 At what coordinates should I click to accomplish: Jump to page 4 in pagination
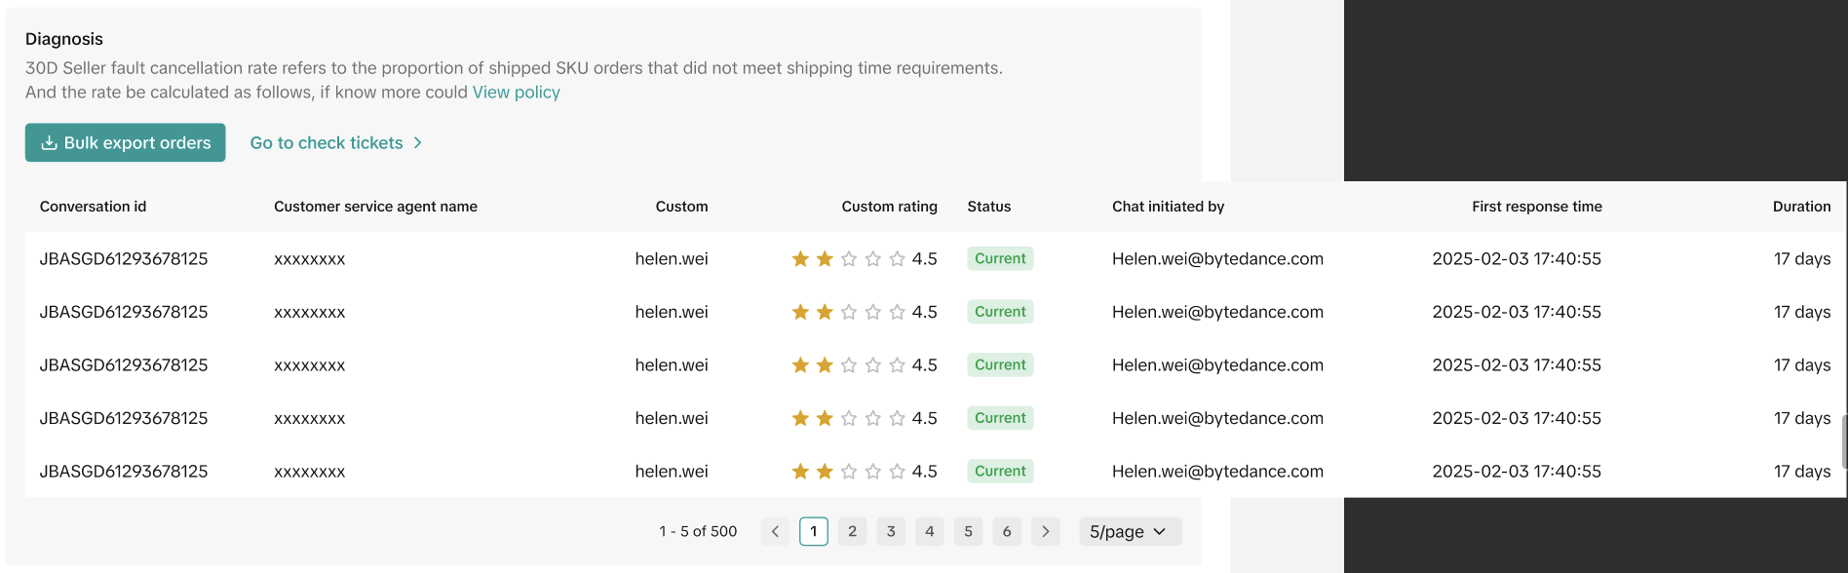pos(930,531)
